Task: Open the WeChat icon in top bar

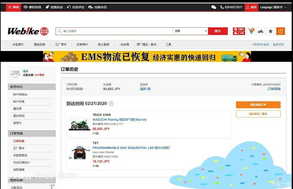Action: click(x=214, y=7)
